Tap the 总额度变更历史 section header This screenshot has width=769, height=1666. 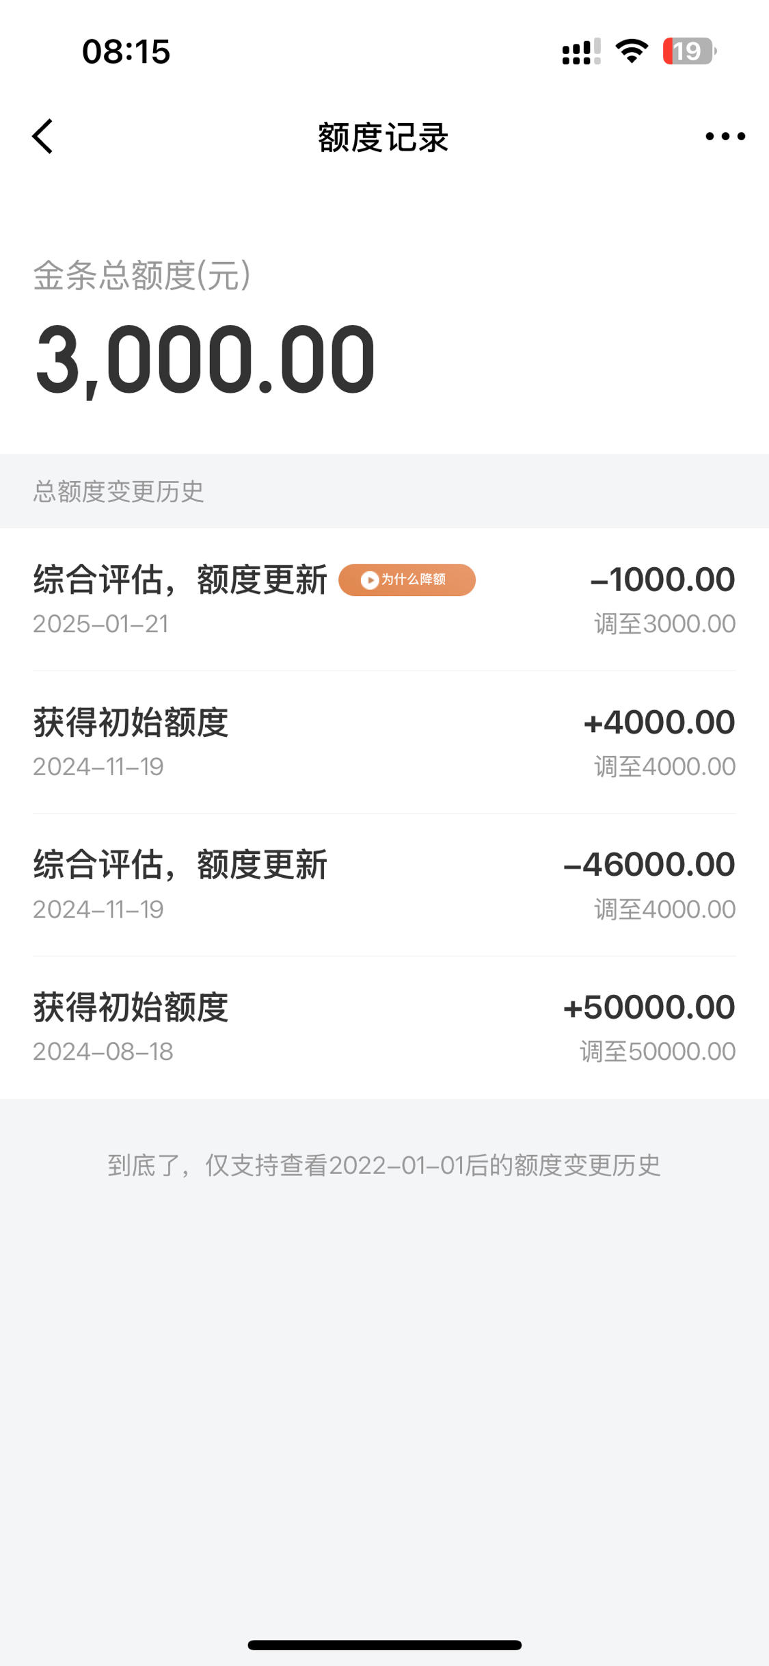pyautogui.click(x=118, y=491)
